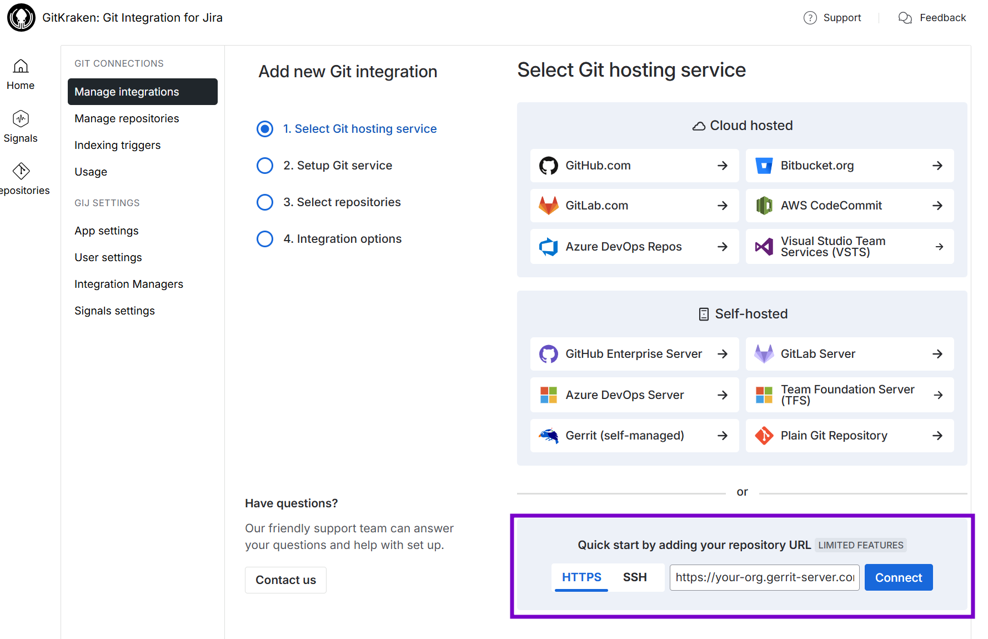The height and width of the screenshot is (639, 988).
Task: Click the Gerrit (self-managed) icon
Action: pyautogui.click(x=548, y=436)
